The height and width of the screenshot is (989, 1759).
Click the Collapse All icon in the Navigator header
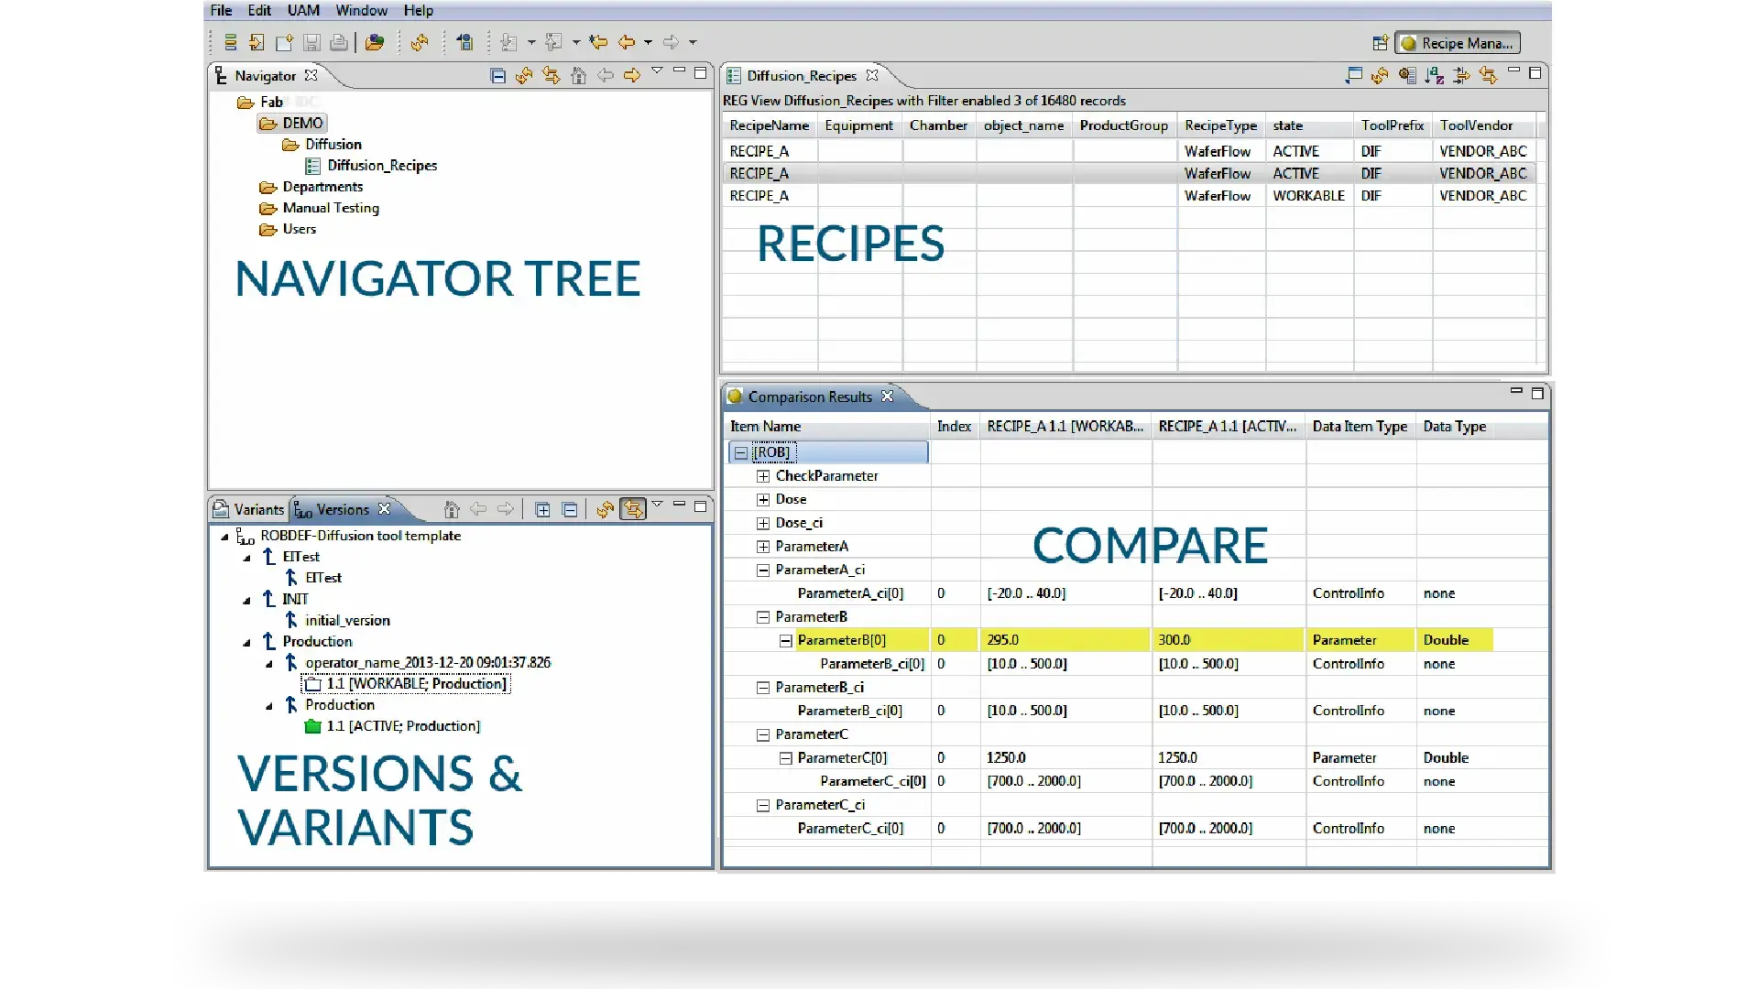pyautogui.click(x=497, y=76)
